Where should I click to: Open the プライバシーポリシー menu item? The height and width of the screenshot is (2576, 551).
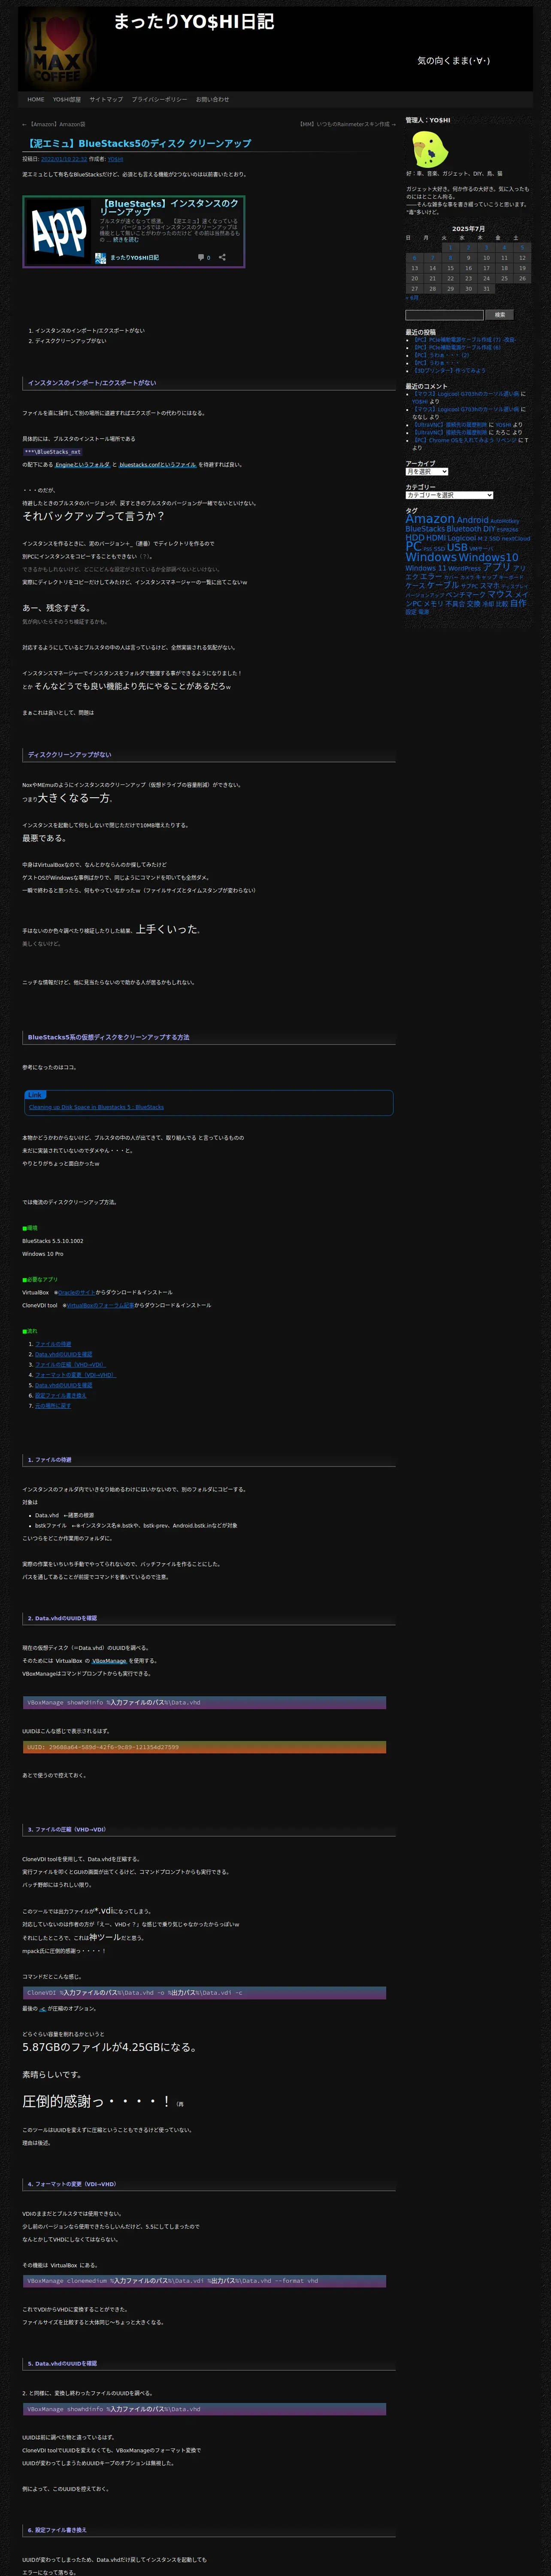159,100
